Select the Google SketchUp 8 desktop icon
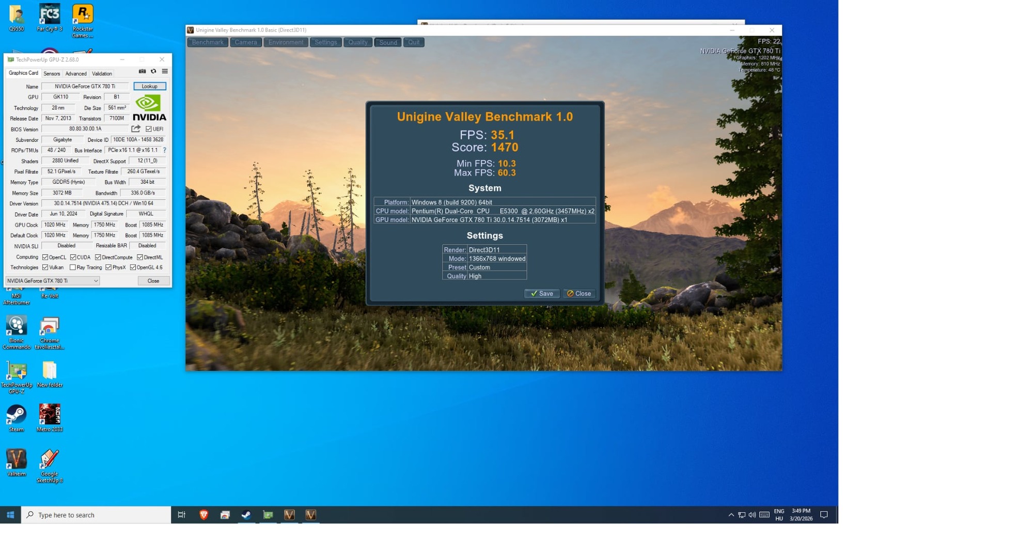This screenshot has height=541, width=1034. tap(50, 466)
